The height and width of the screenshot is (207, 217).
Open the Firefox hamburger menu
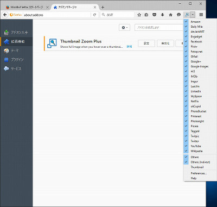click(201, 15)
